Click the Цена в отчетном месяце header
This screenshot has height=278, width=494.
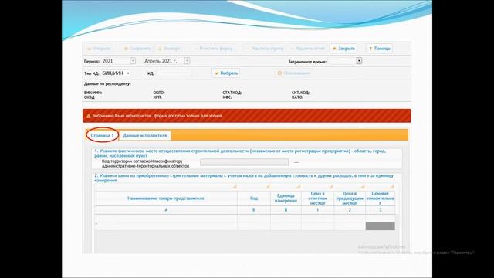[x=317, y=198]
